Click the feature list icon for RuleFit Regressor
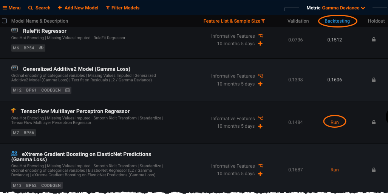The image size is (388, 194). click(260, 36)
